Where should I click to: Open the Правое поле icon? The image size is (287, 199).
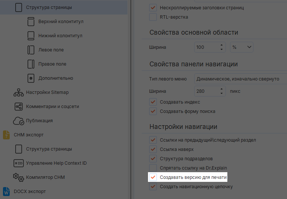click(x=31, y=64)
